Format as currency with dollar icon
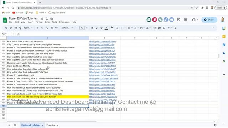This screenshot has height=128, width=228. click(x=37, y=28)
